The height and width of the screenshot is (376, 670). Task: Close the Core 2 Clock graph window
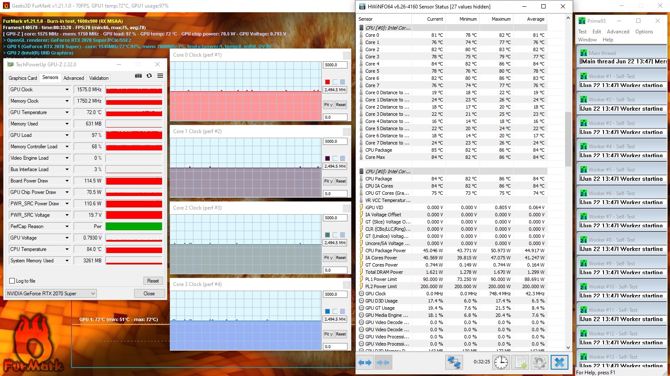tap(346, 208)
